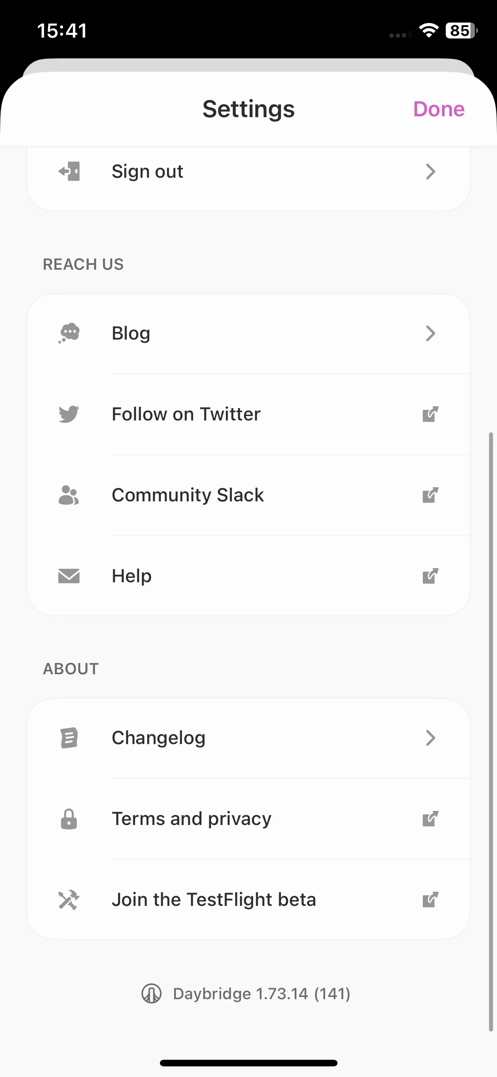The height and width of the screenshot is (1077, 497).
Task: Tap the Twitter bird icon
Action: pyautogui.click(x=69, y=414)
